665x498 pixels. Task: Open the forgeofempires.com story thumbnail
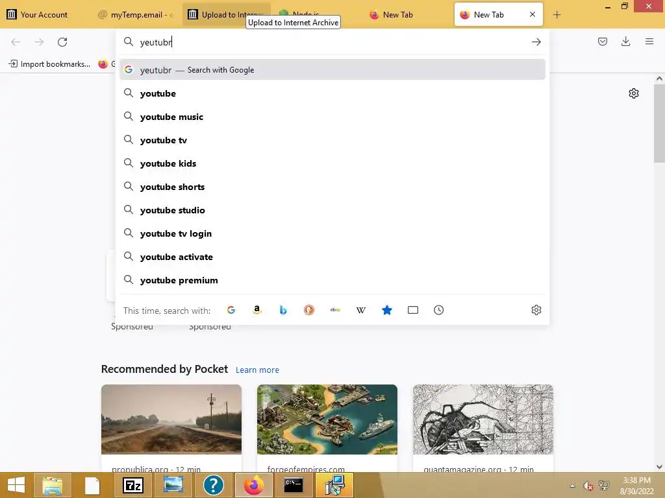[x=327, y=420]
